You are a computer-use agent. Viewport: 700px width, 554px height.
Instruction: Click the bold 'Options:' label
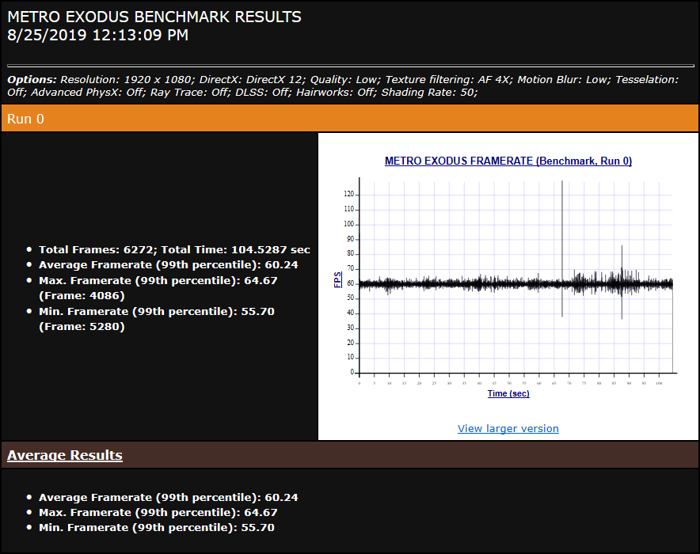click(32, 80)
